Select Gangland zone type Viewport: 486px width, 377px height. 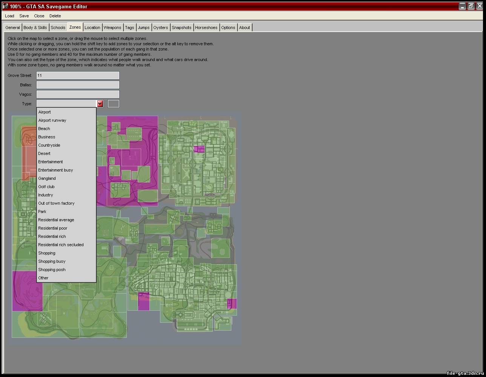pyautogui.click(x=66, y=178)
